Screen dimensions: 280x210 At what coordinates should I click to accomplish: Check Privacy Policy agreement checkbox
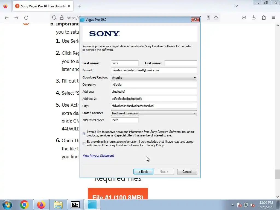(84, 143)
